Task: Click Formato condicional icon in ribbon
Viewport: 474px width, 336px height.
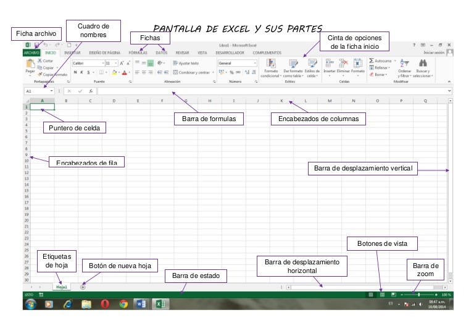Action: pyautogui.click(x=271, y=64)
